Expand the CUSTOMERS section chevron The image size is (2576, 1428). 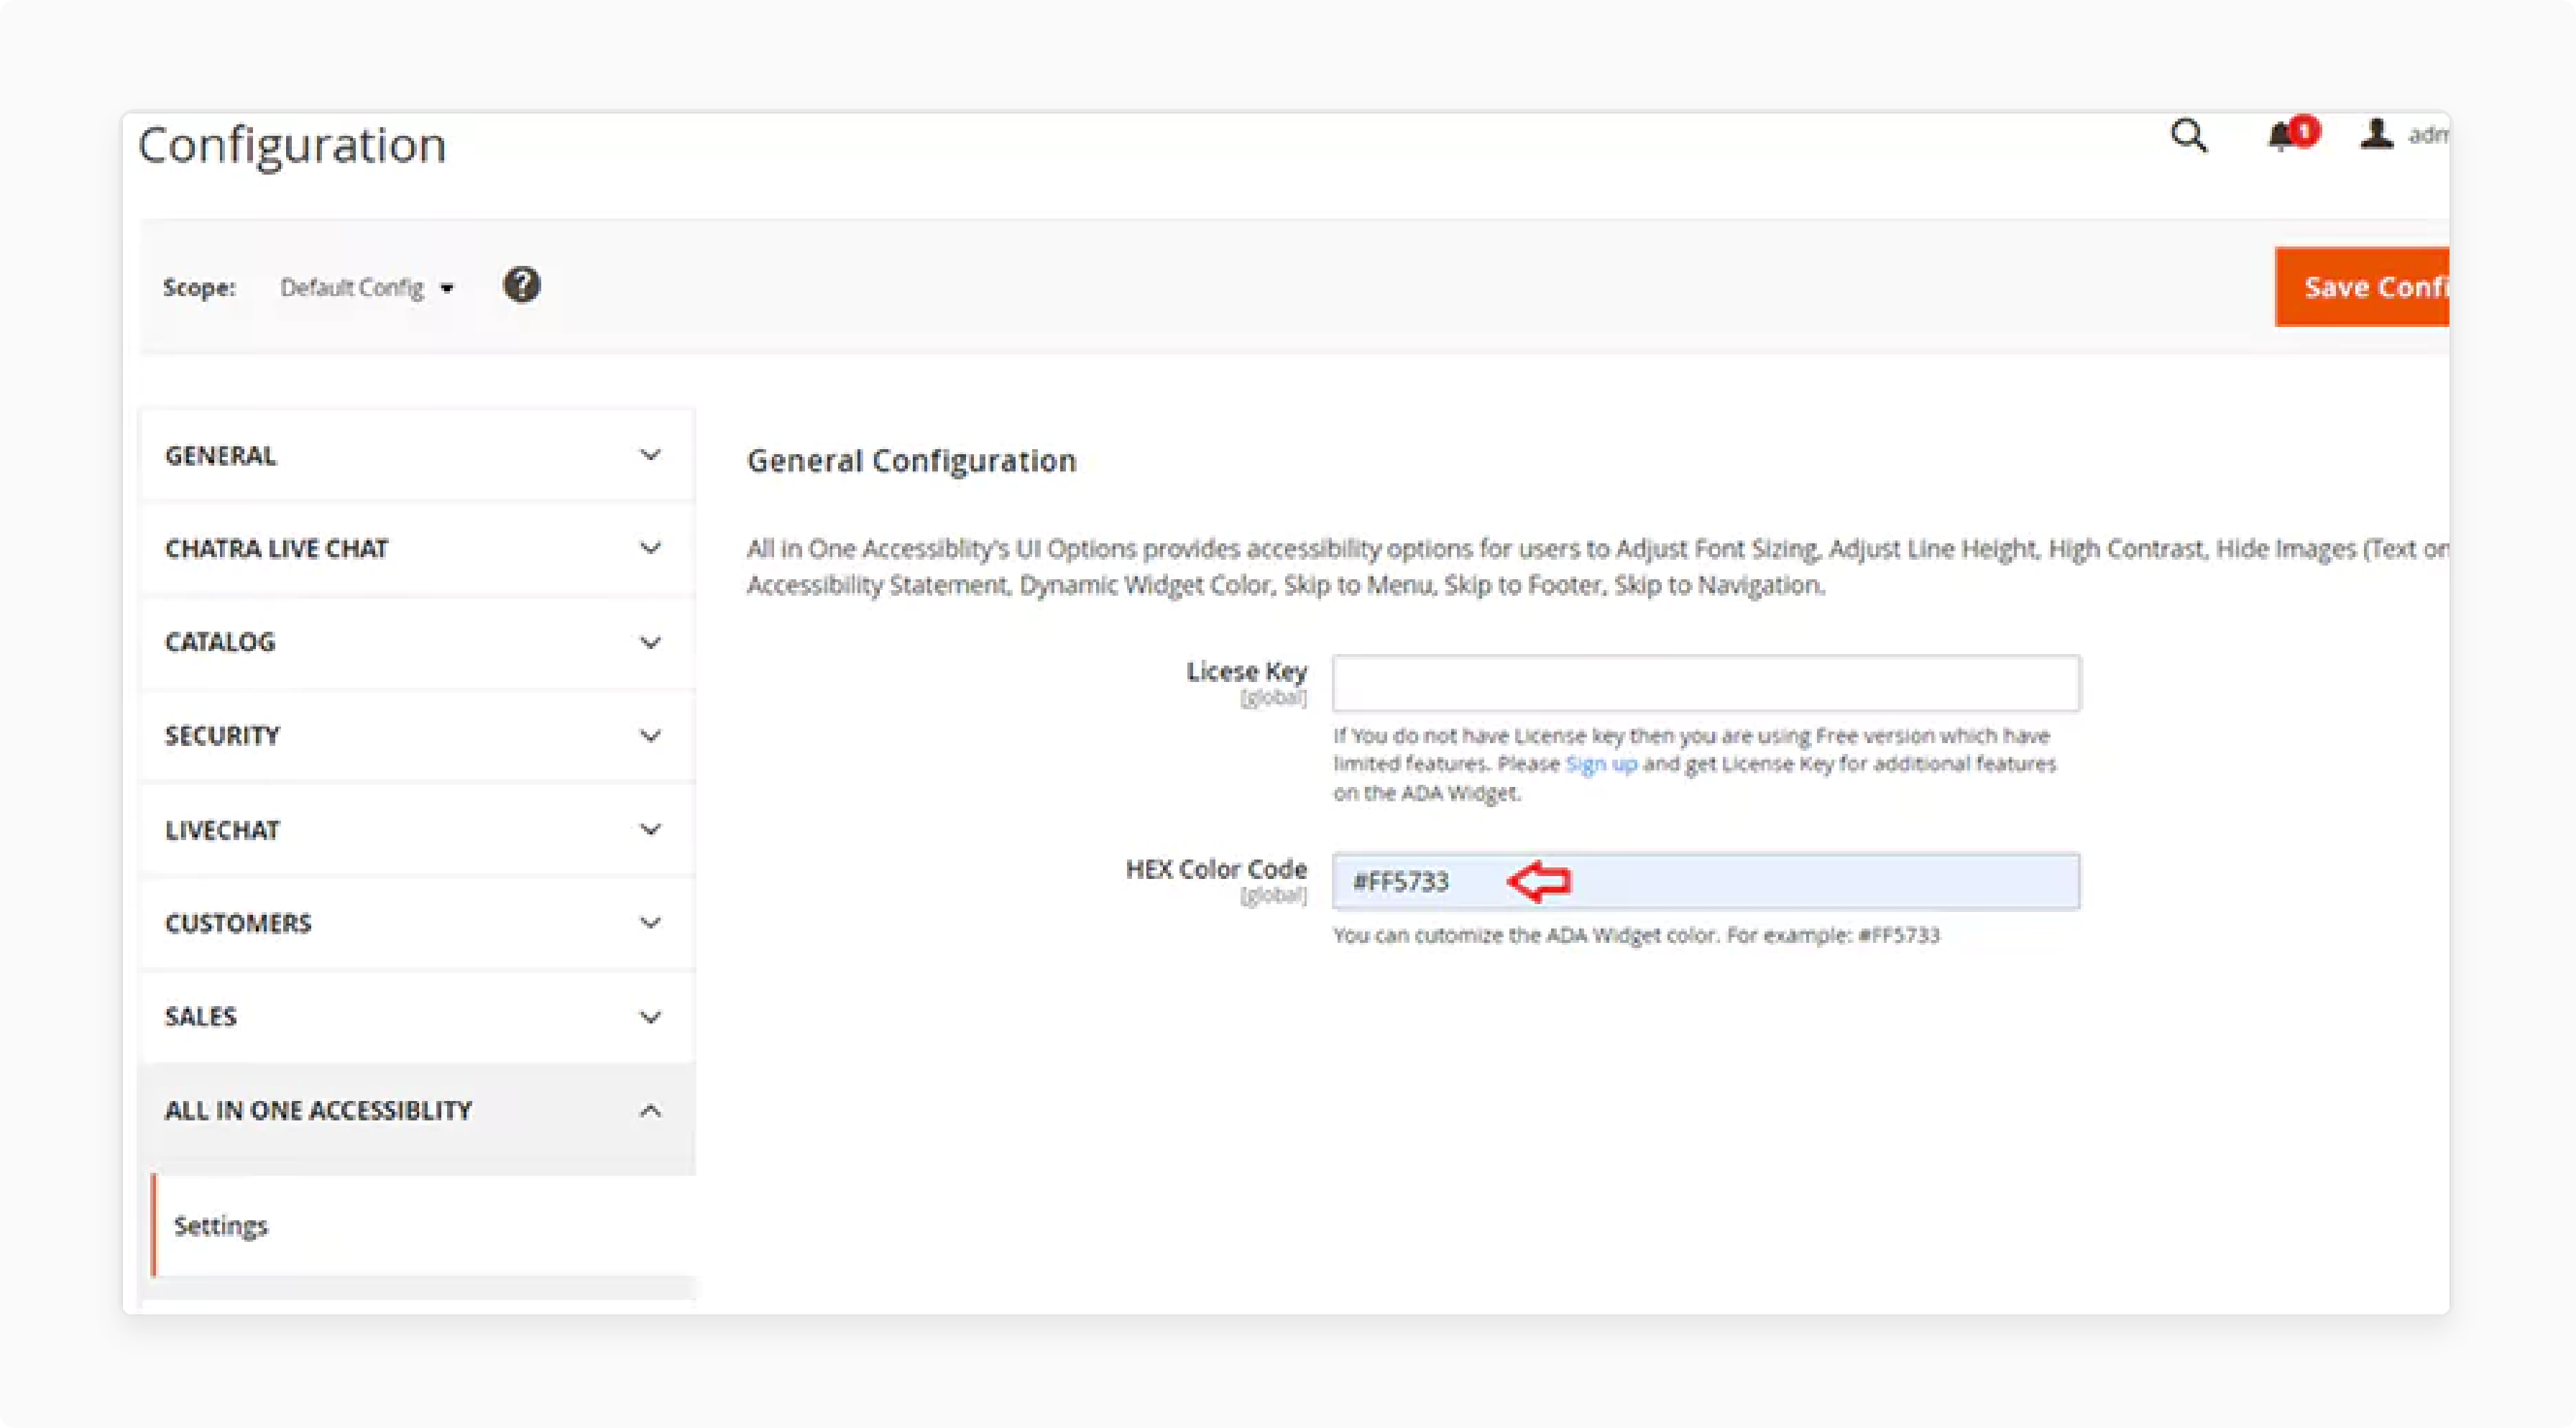pyautogui.click(x=650, y=923)
